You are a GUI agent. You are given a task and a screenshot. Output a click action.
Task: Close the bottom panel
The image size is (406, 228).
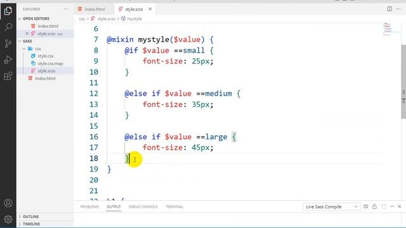click(x=400, y=206)
